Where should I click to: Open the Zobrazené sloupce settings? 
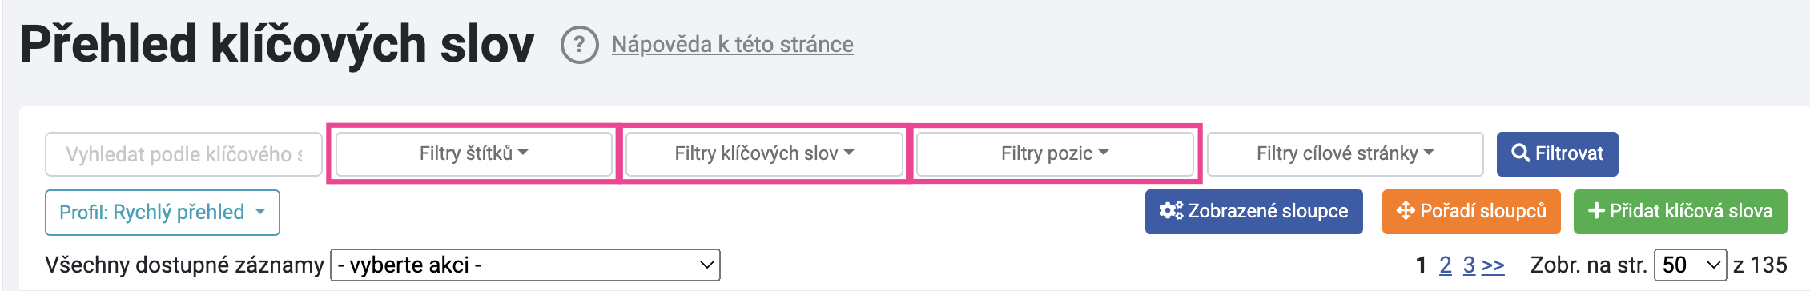tap(1253, 211)
